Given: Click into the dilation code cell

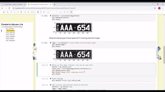Looking at the screenshot, I should click(103, 18).
